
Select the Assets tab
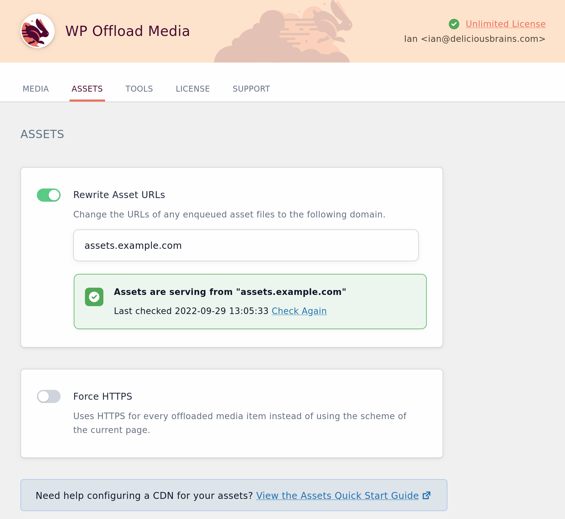(x=87, y=89)
